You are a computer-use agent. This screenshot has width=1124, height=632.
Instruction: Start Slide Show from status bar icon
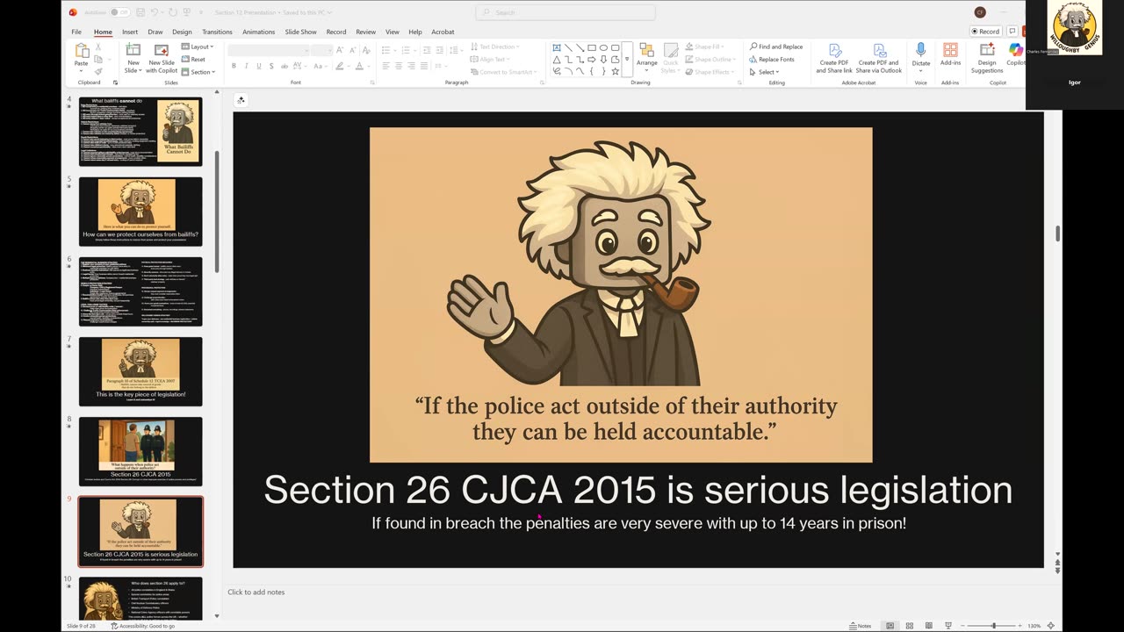coord(947,626)
